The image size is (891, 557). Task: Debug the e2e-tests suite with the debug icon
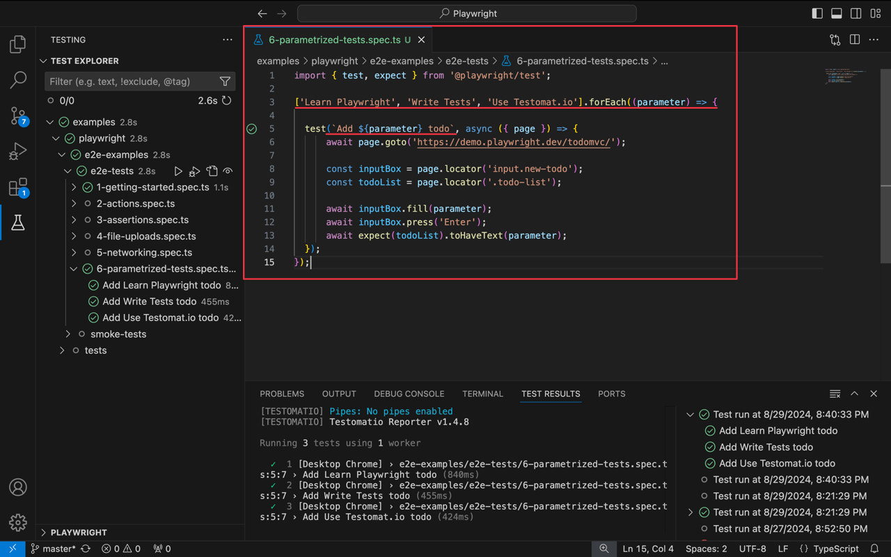tap(195, 171)
